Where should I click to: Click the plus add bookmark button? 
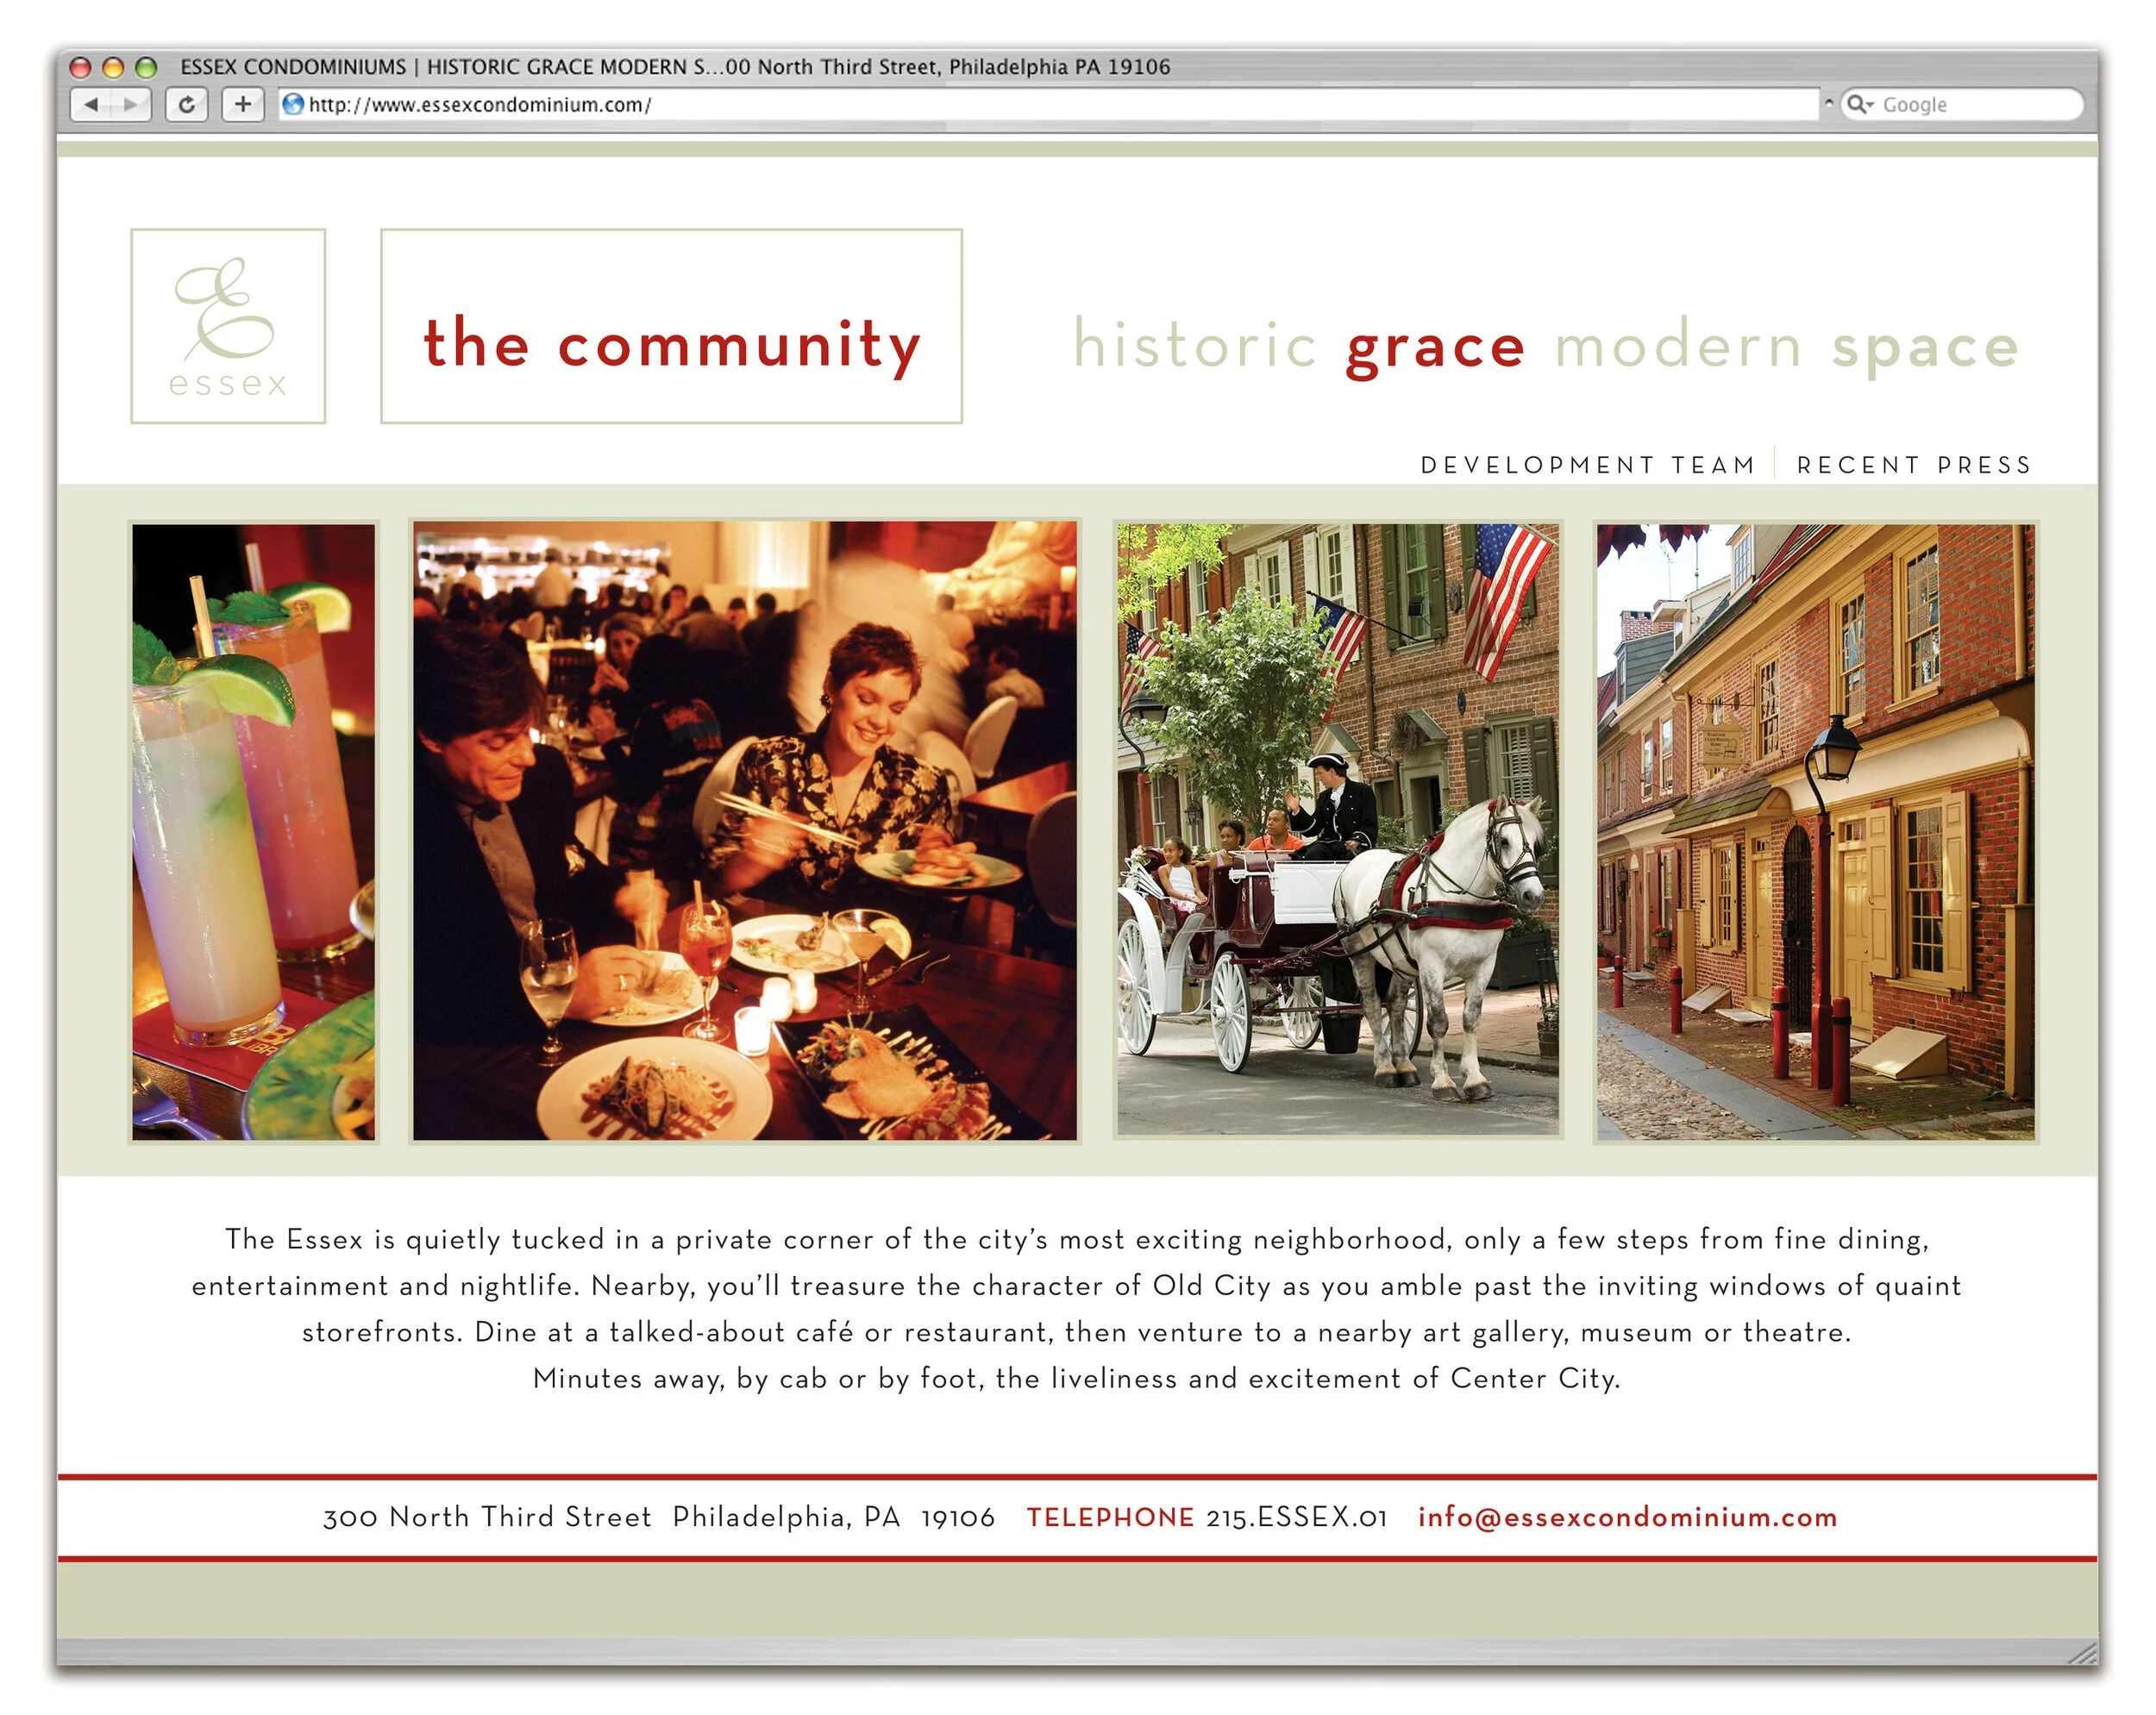click(242, 104)
